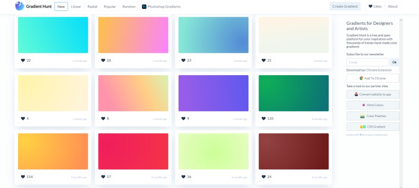Image resolution: width=419 pixels, height=188 pixels.
Task: Submit newsletter email with Ok button
Action: point(394,62)
